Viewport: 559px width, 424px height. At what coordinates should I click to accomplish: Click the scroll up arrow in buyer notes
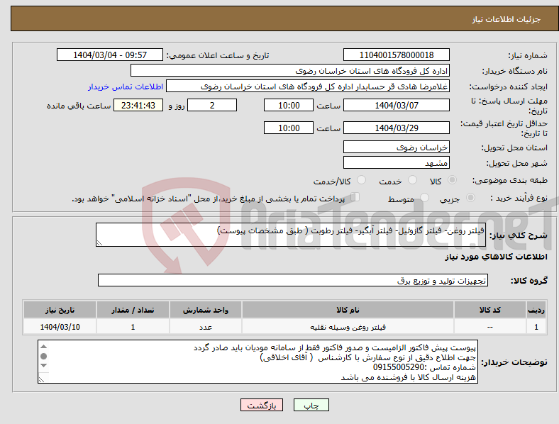click(x=43, y=347)
